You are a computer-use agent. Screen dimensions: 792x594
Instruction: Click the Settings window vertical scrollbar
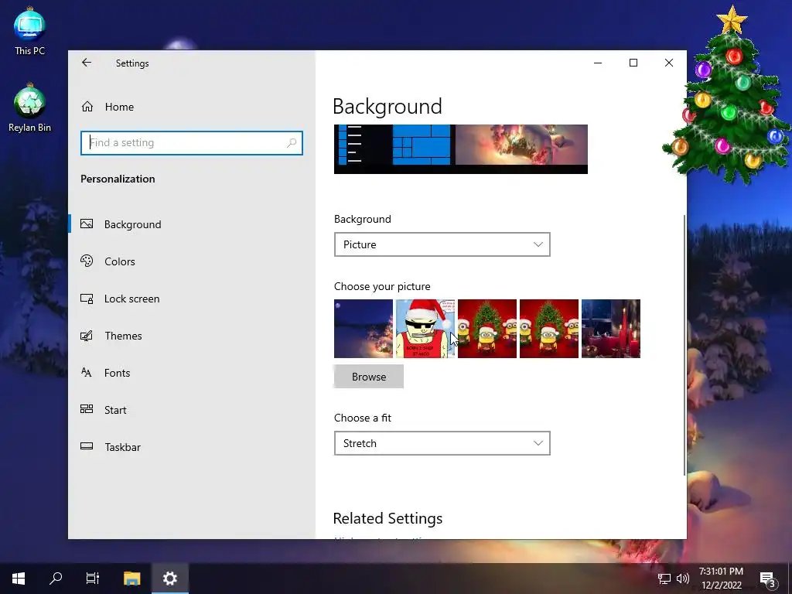click(684, 345)
